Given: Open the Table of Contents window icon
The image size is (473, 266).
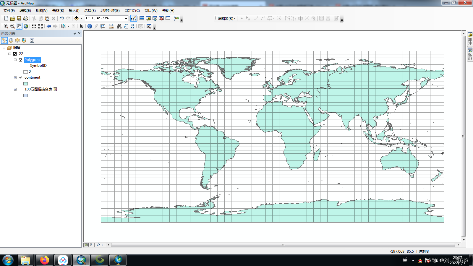Looking at the screenshot, I should point(142,18).
